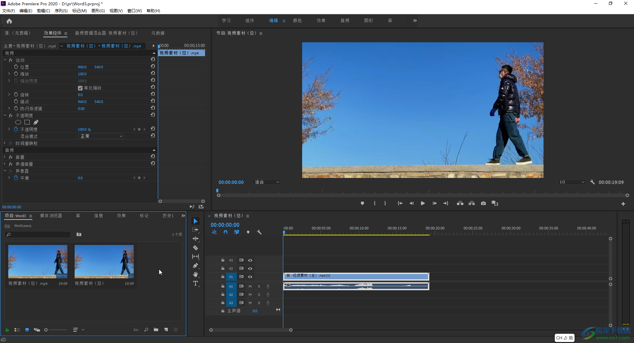Click the New Item button
The width and height of the screenshot is (634, 343).
tap(166, 329)
